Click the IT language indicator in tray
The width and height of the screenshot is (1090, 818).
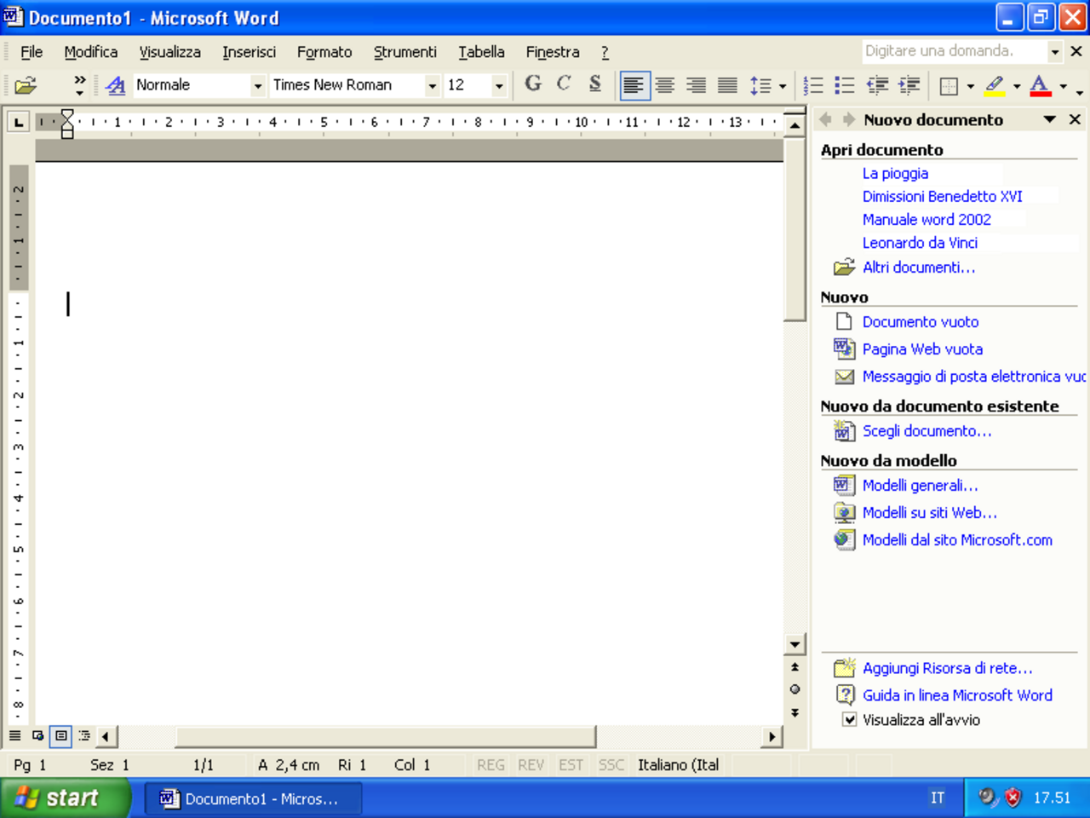[x=937, y=798]
